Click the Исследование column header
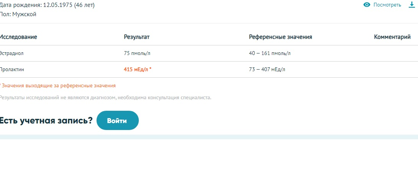 [x=18, y=37]
